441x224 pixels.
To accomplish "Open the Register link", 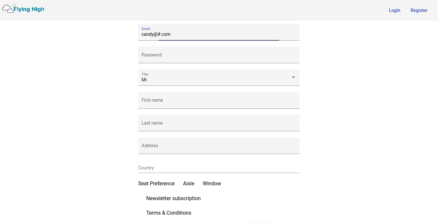I will tap(419, 10).
